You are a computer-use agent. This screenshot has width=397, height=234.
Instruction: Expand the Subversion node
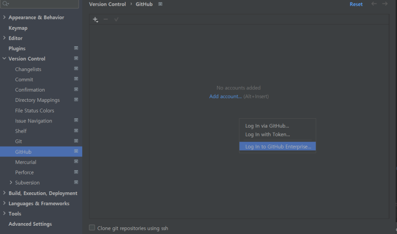(11, 182)
